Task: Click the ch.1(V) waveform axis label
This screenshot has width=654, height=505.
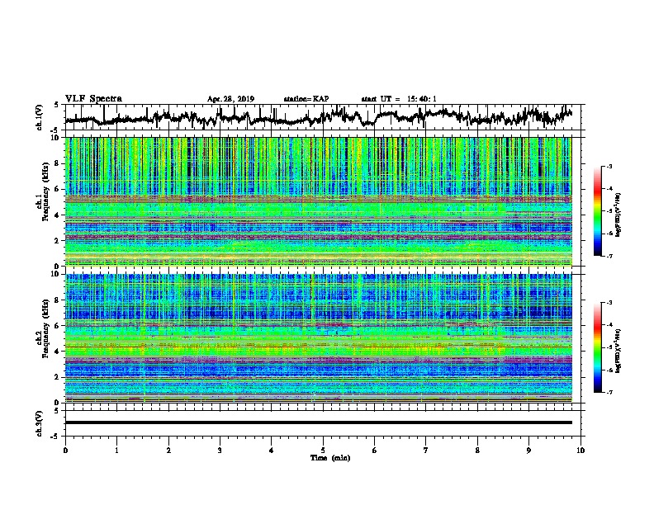Action: pyautogui.click(x=40, y=117)
